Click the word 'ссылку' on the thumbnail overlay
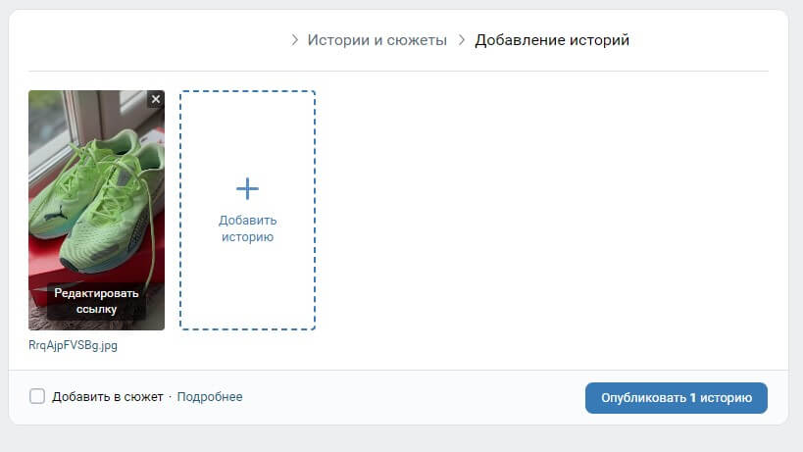This screenshot has width=803, height=452. coord(96,309)
